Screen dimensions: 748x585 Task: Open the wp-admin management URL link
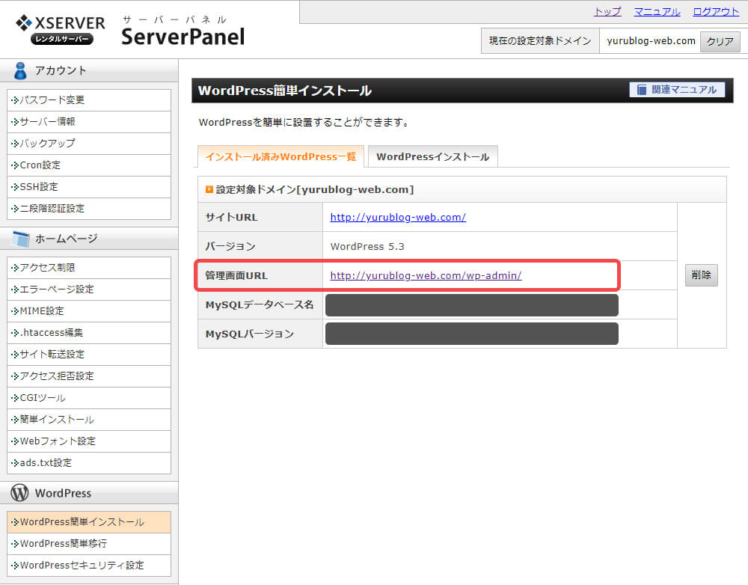pyautogui.click(x=426, y=275)
